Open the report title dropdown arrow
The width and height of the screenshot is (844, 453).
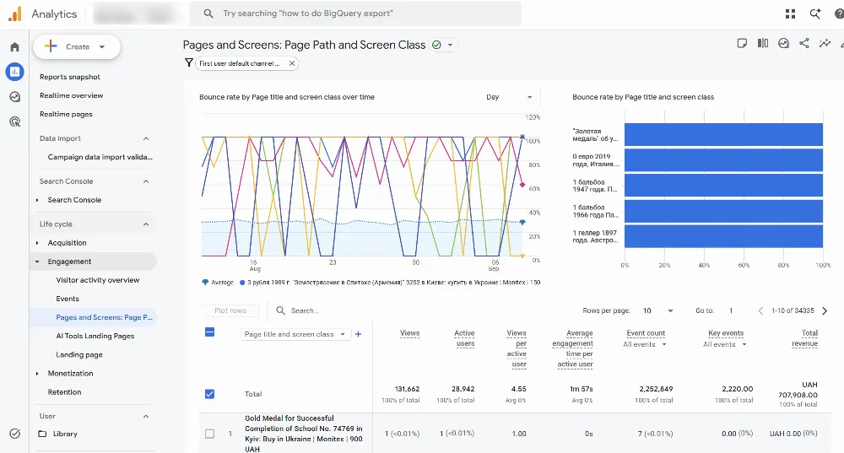tap(450, 46)
